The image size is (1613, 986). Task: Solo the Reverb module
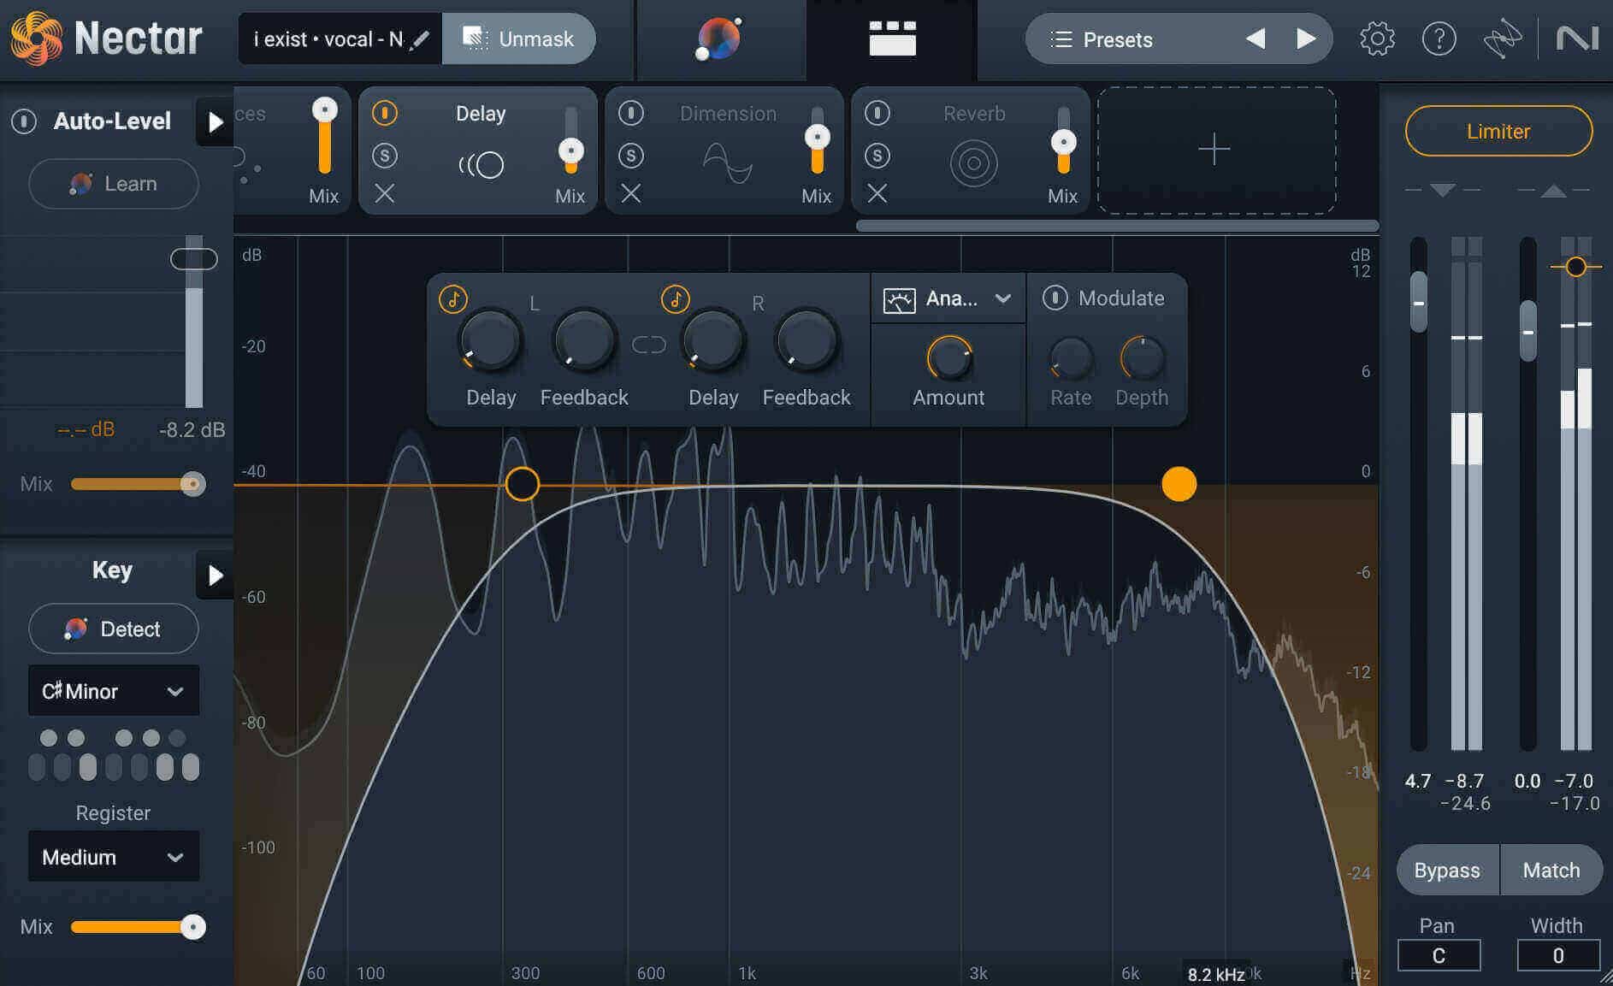(x=877, y=156)
